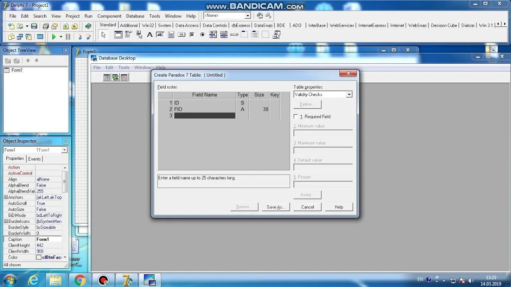Click the Help button in Create Table dialog
Image resolution: width=511 pixels, height=287 pixels.
coord(339,207)
